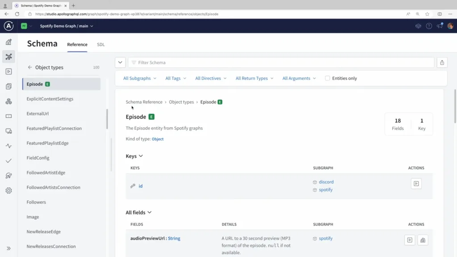
Task: Open the Clients devices sidebar icon
Action: tap(9, 131)
